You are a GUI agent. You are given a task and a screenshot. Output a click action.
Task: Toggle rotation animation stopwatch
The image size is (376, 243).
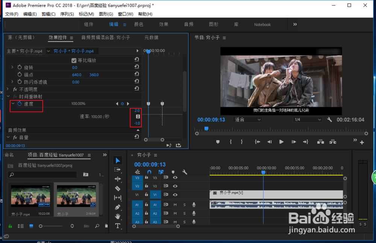tap(20, 67)
